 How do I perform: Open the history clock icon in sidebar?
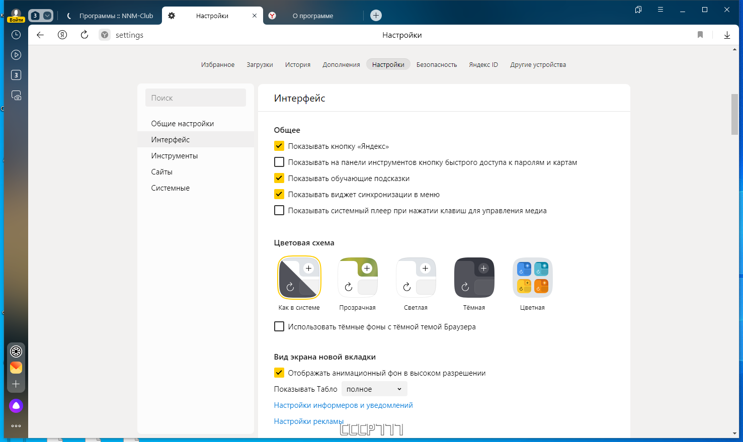[16, 35]
